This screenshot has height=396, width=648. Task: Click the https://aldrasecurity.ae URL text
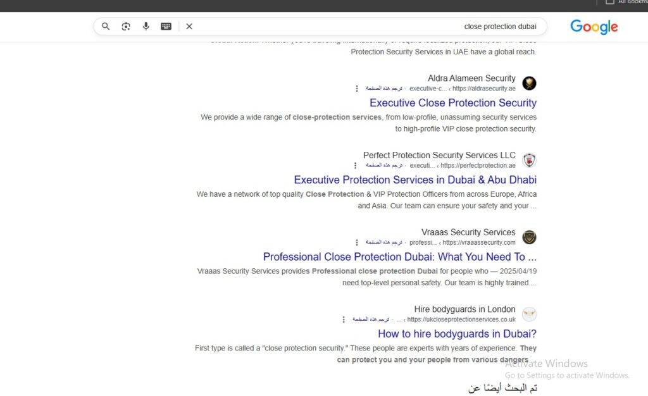(484, 89)
